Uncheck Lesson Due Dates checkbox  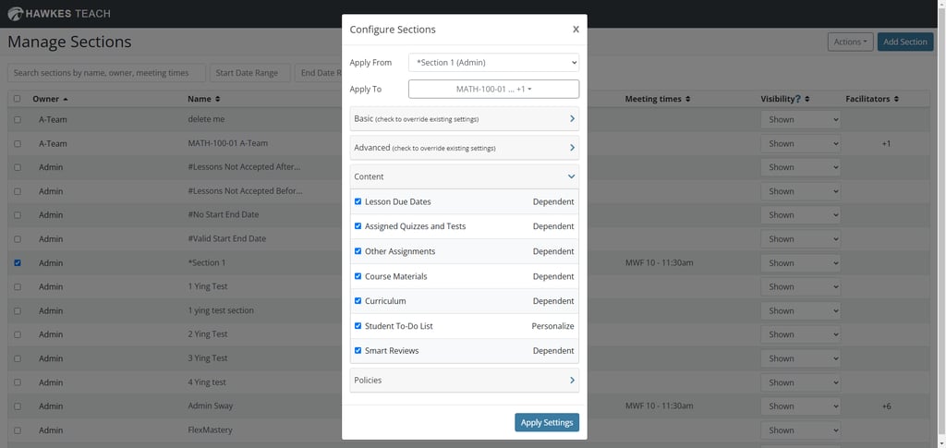(358, 201)
